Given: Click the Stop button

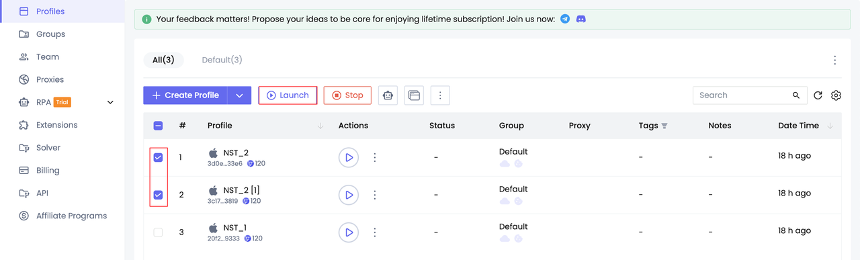Looking at the screenshot, I should tap(347, 95).
